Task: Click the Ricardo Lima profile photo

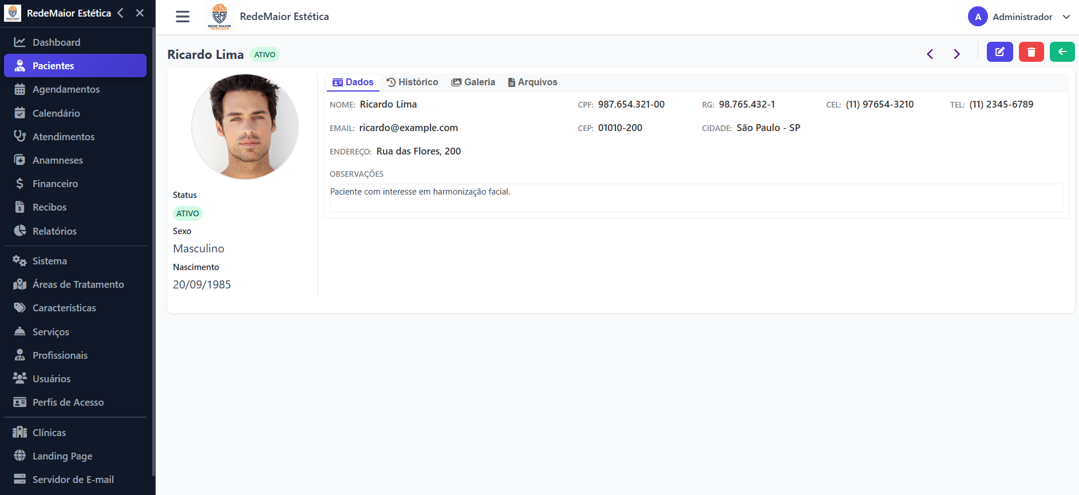Action: point(245,126)
